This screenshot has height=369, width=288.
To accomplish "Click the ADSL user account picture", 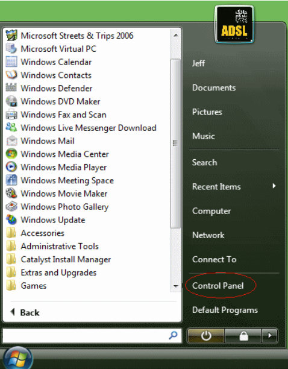I will (x=234, y=24).
